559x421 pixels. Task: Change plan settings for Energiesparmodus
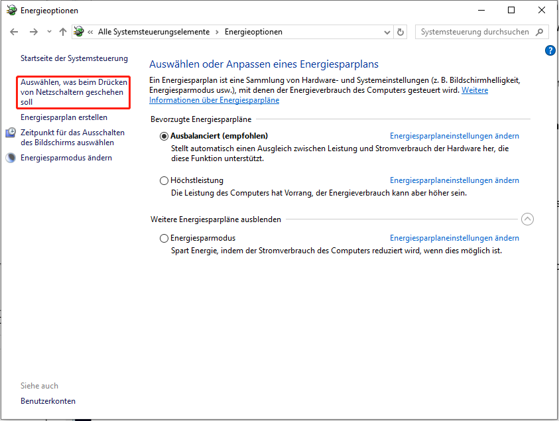pos(454,238)
